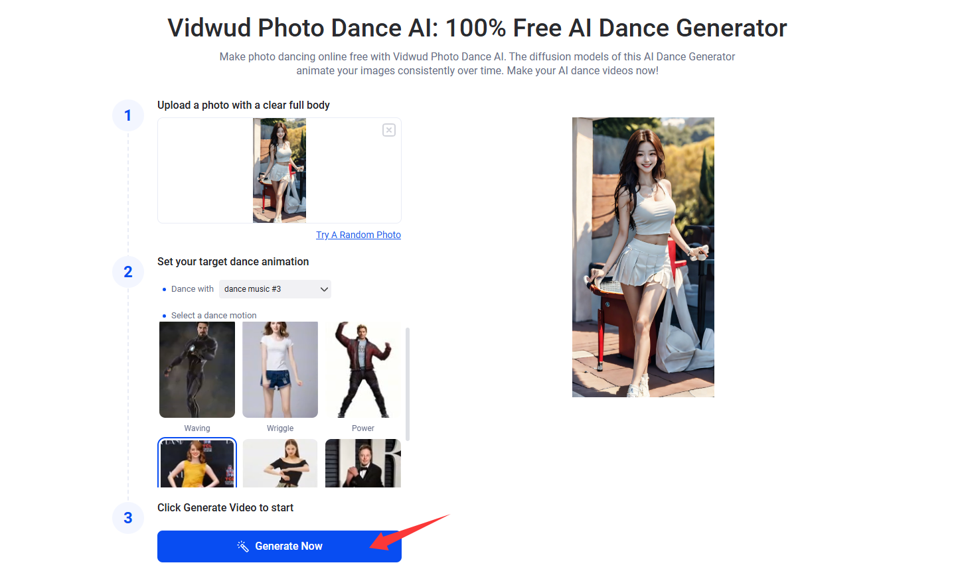Remove the uploaded photo with the X icon
This screenshot has width=956, height=571.
click(389, 130)
